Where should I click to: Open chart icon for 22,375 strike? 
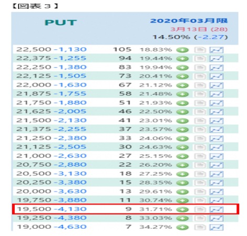[x=217, y=59]
